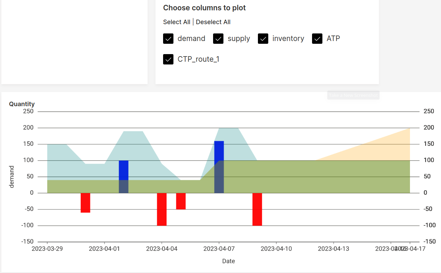Click the red bar near 2023-04-09
The image size is (441, 273).
pyautogui.click(x=257, y=209)
